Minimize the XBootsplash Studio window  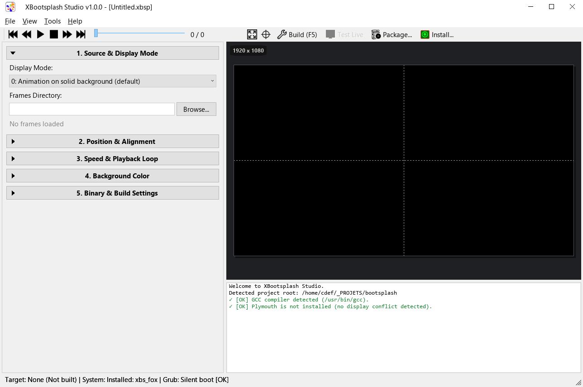pos(530,7)
